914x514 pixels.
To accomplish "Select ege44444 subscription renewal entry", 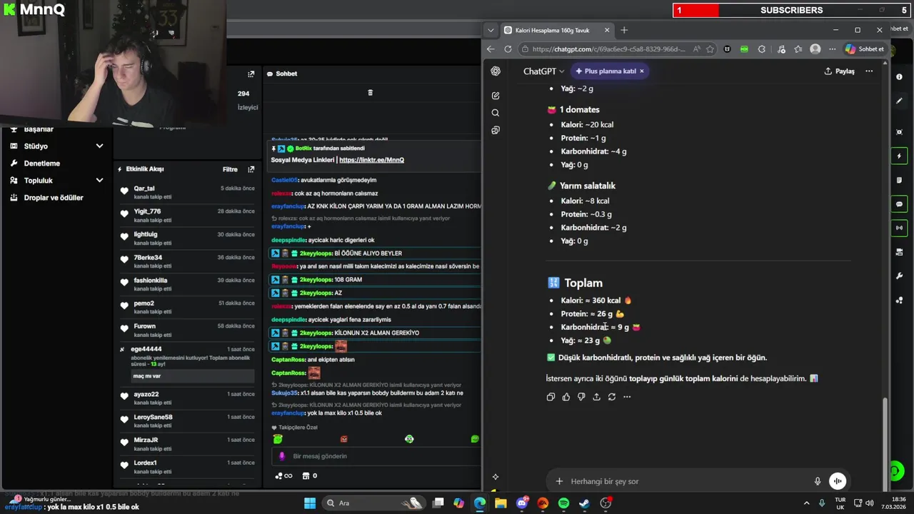I will (x=187, y=363).
